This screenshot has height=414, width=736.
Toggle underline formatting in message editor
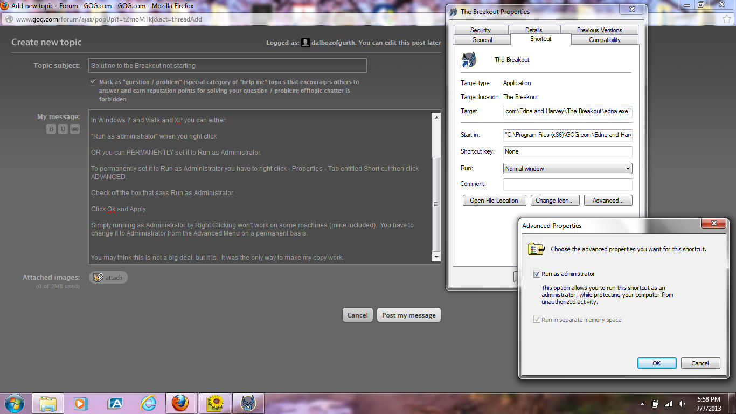click(x=63, y=129)
